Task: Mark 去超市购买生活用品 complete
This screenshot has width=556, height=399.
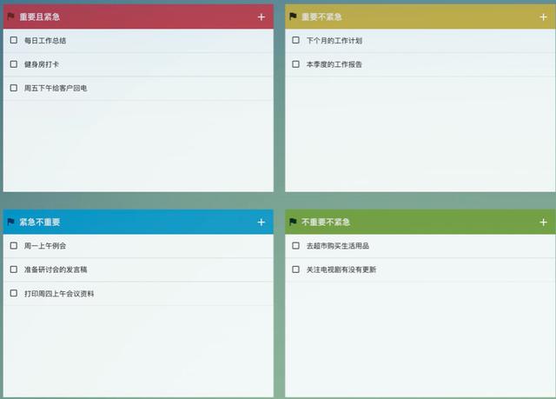Action: pyautogui.click(x=295, y=245)
